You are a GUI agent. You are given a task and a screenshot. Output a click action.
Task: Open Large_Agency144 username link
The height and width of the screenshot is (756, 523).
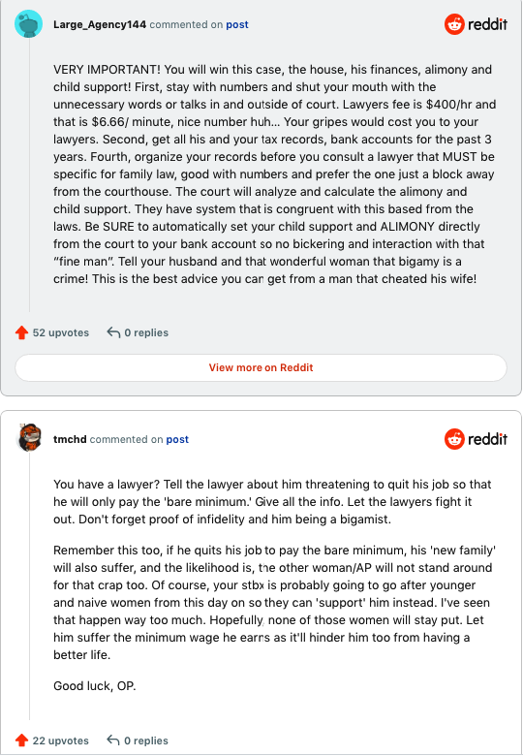coord(100,24)
